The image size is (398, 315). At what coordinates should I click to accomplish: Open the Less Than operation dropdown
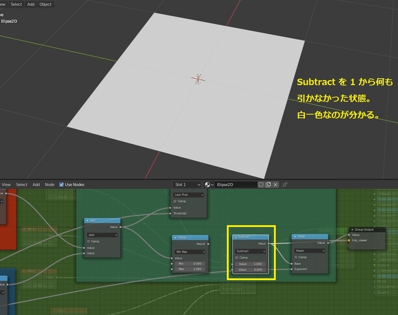tap(189, 195)
